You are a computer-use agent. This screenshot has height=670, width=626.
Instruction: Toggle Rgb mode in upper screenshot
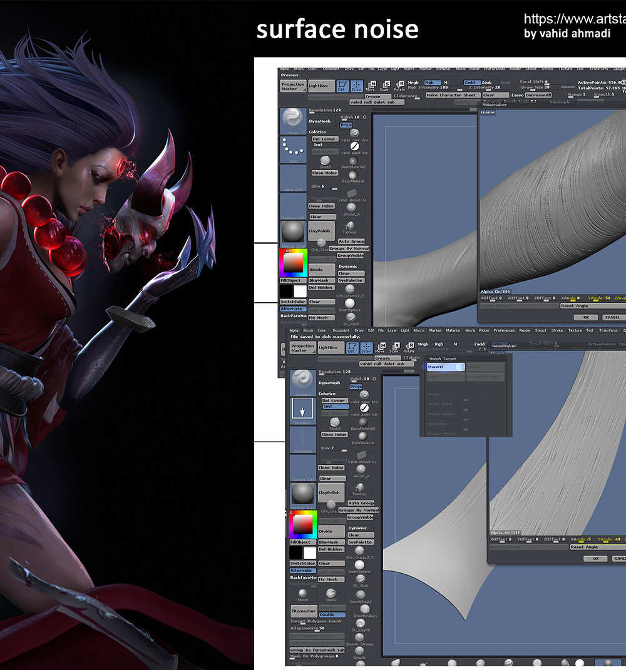pos(432,83)
